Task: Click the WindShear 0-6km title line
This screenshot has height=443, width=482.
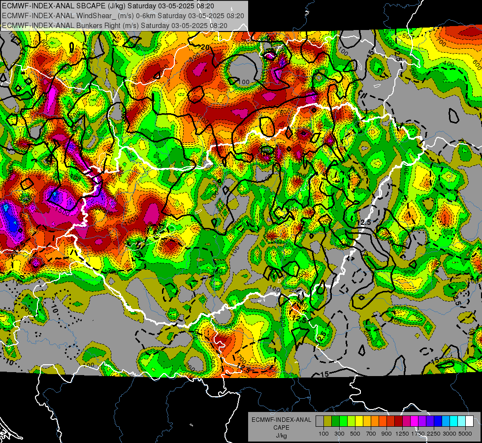Action: point(123,16)
